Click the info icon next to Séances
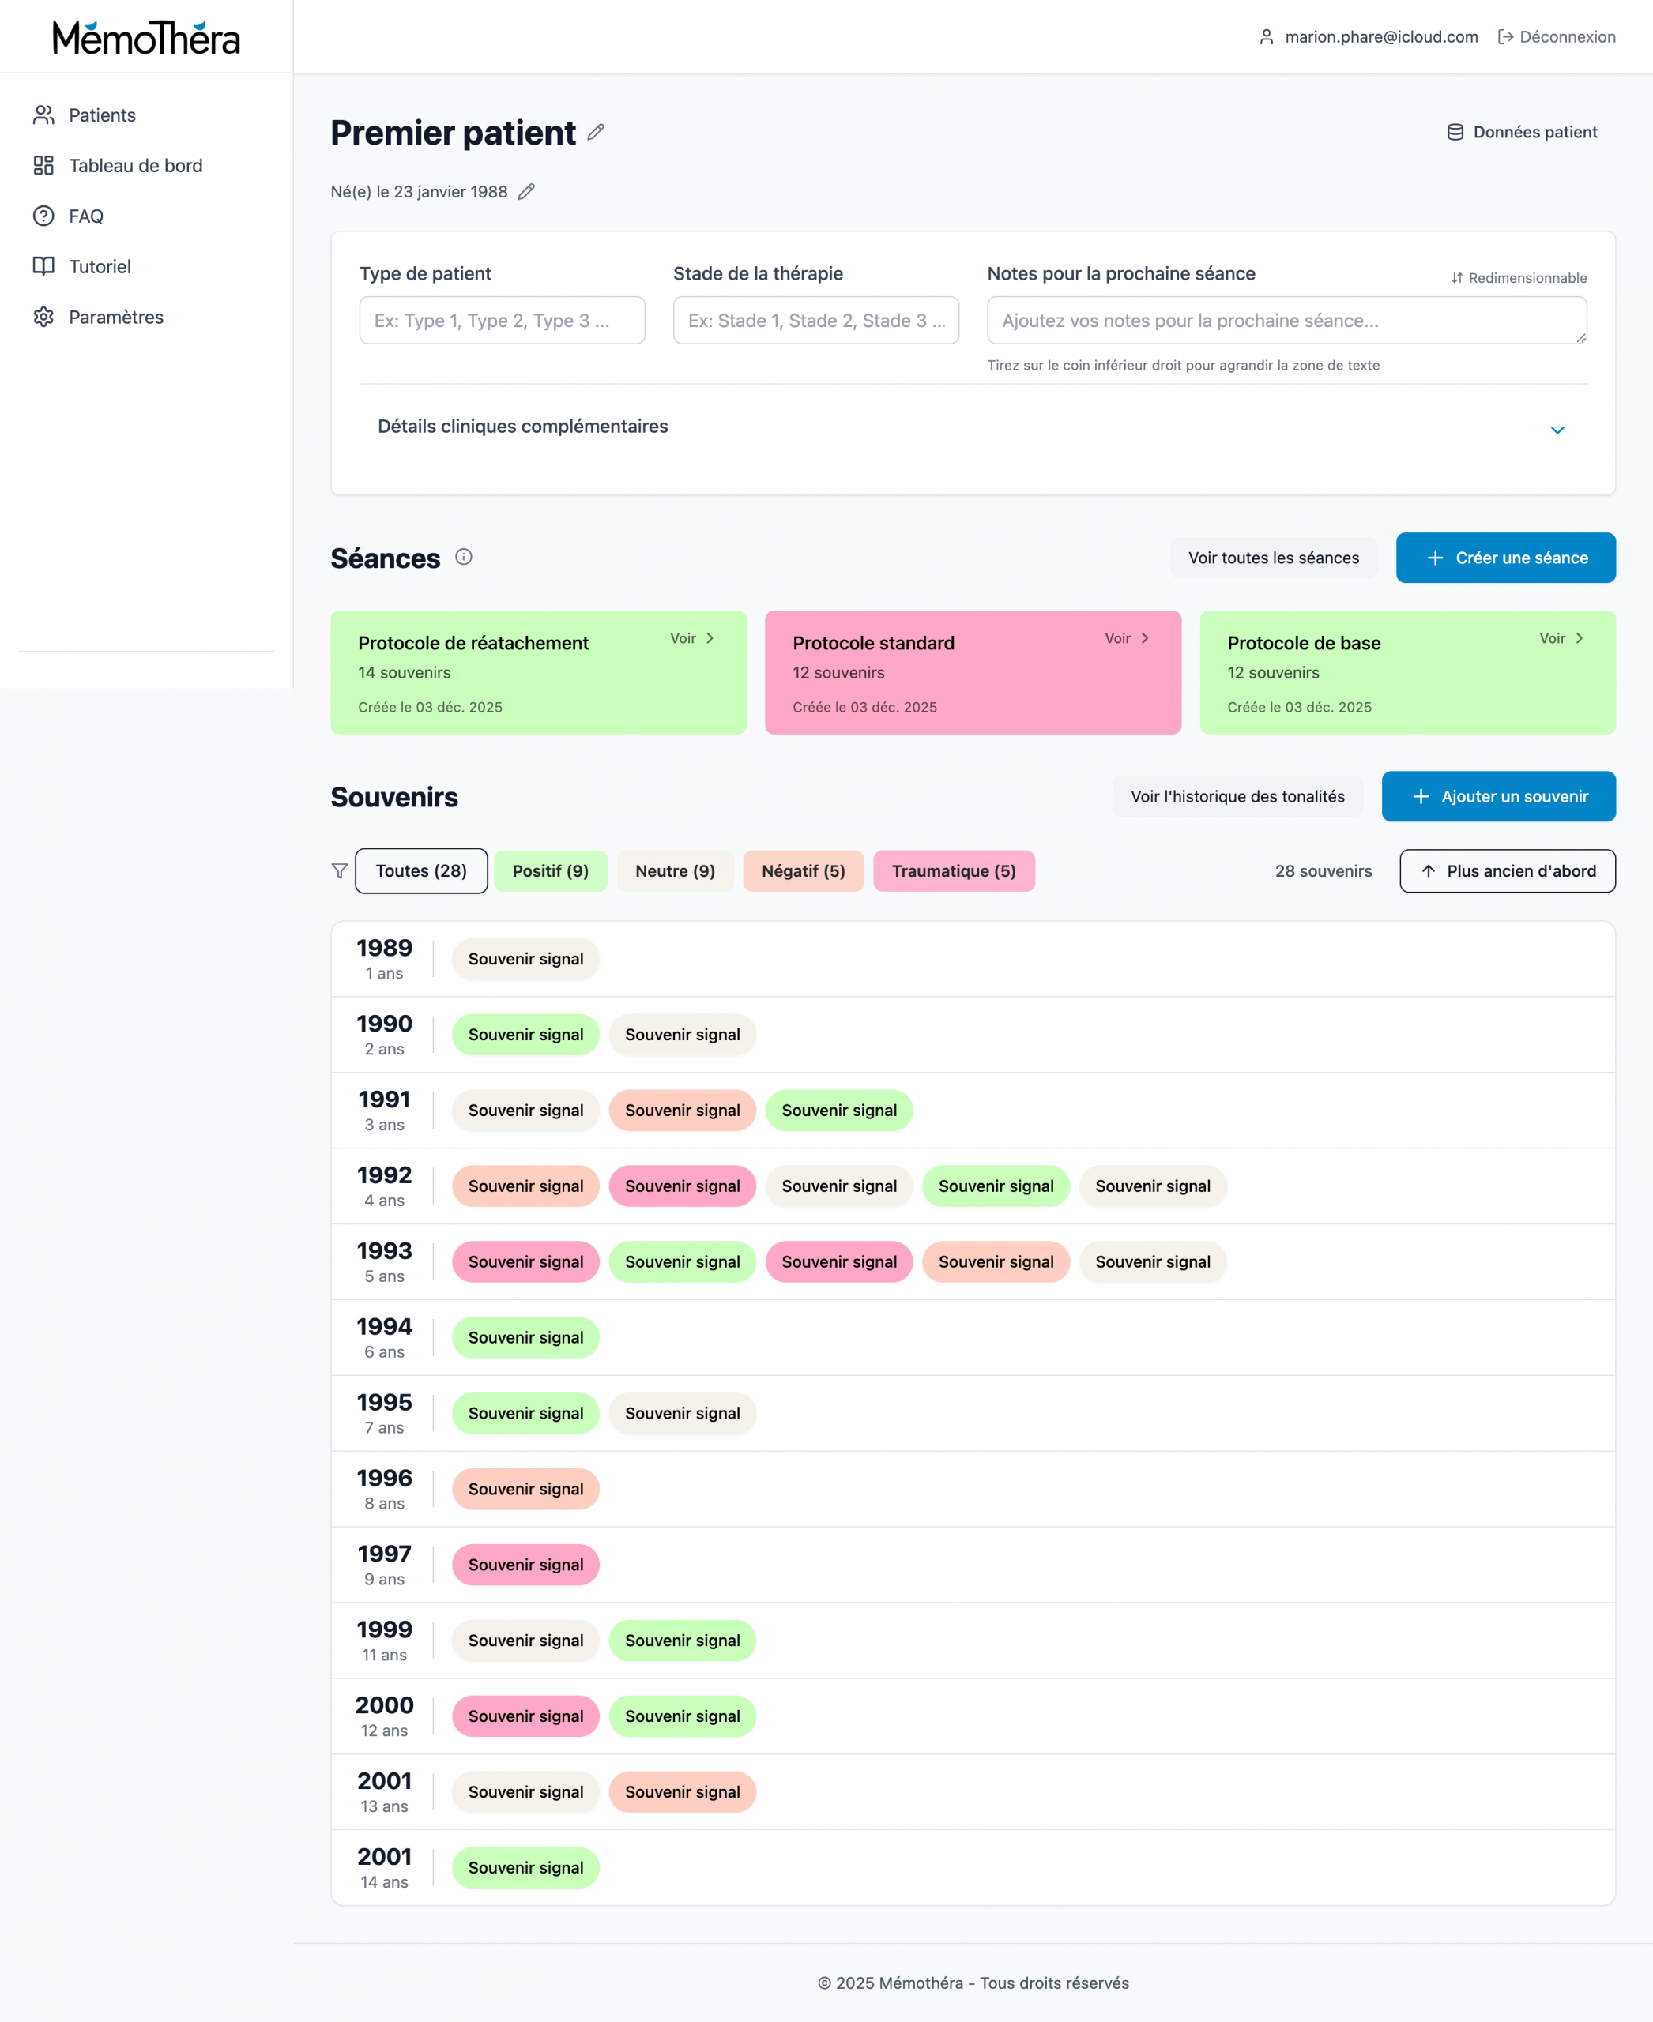 (464, 557)
